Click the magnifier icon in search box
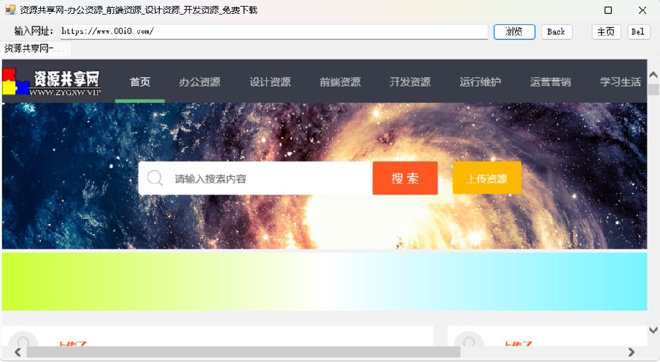The height and width of the screenshot is (362, 660). (155, 179)
